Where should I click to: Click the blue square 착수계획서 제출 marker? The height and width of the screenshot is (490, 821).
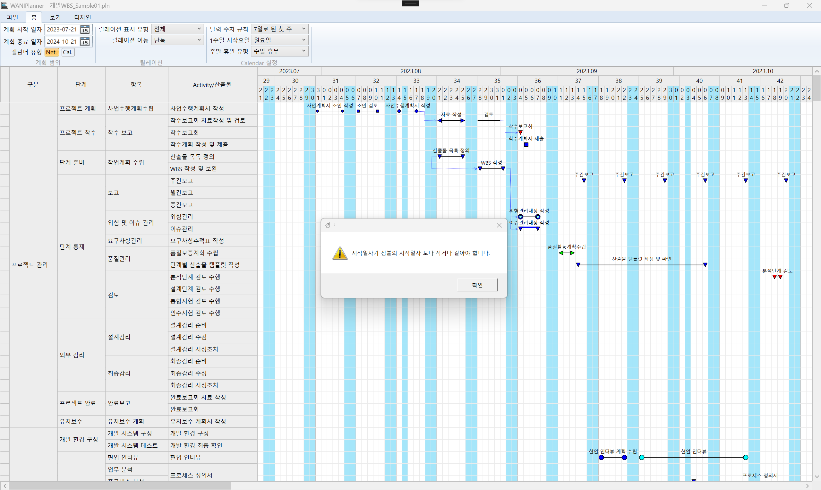pyautogui.click(x=526, y=145)
